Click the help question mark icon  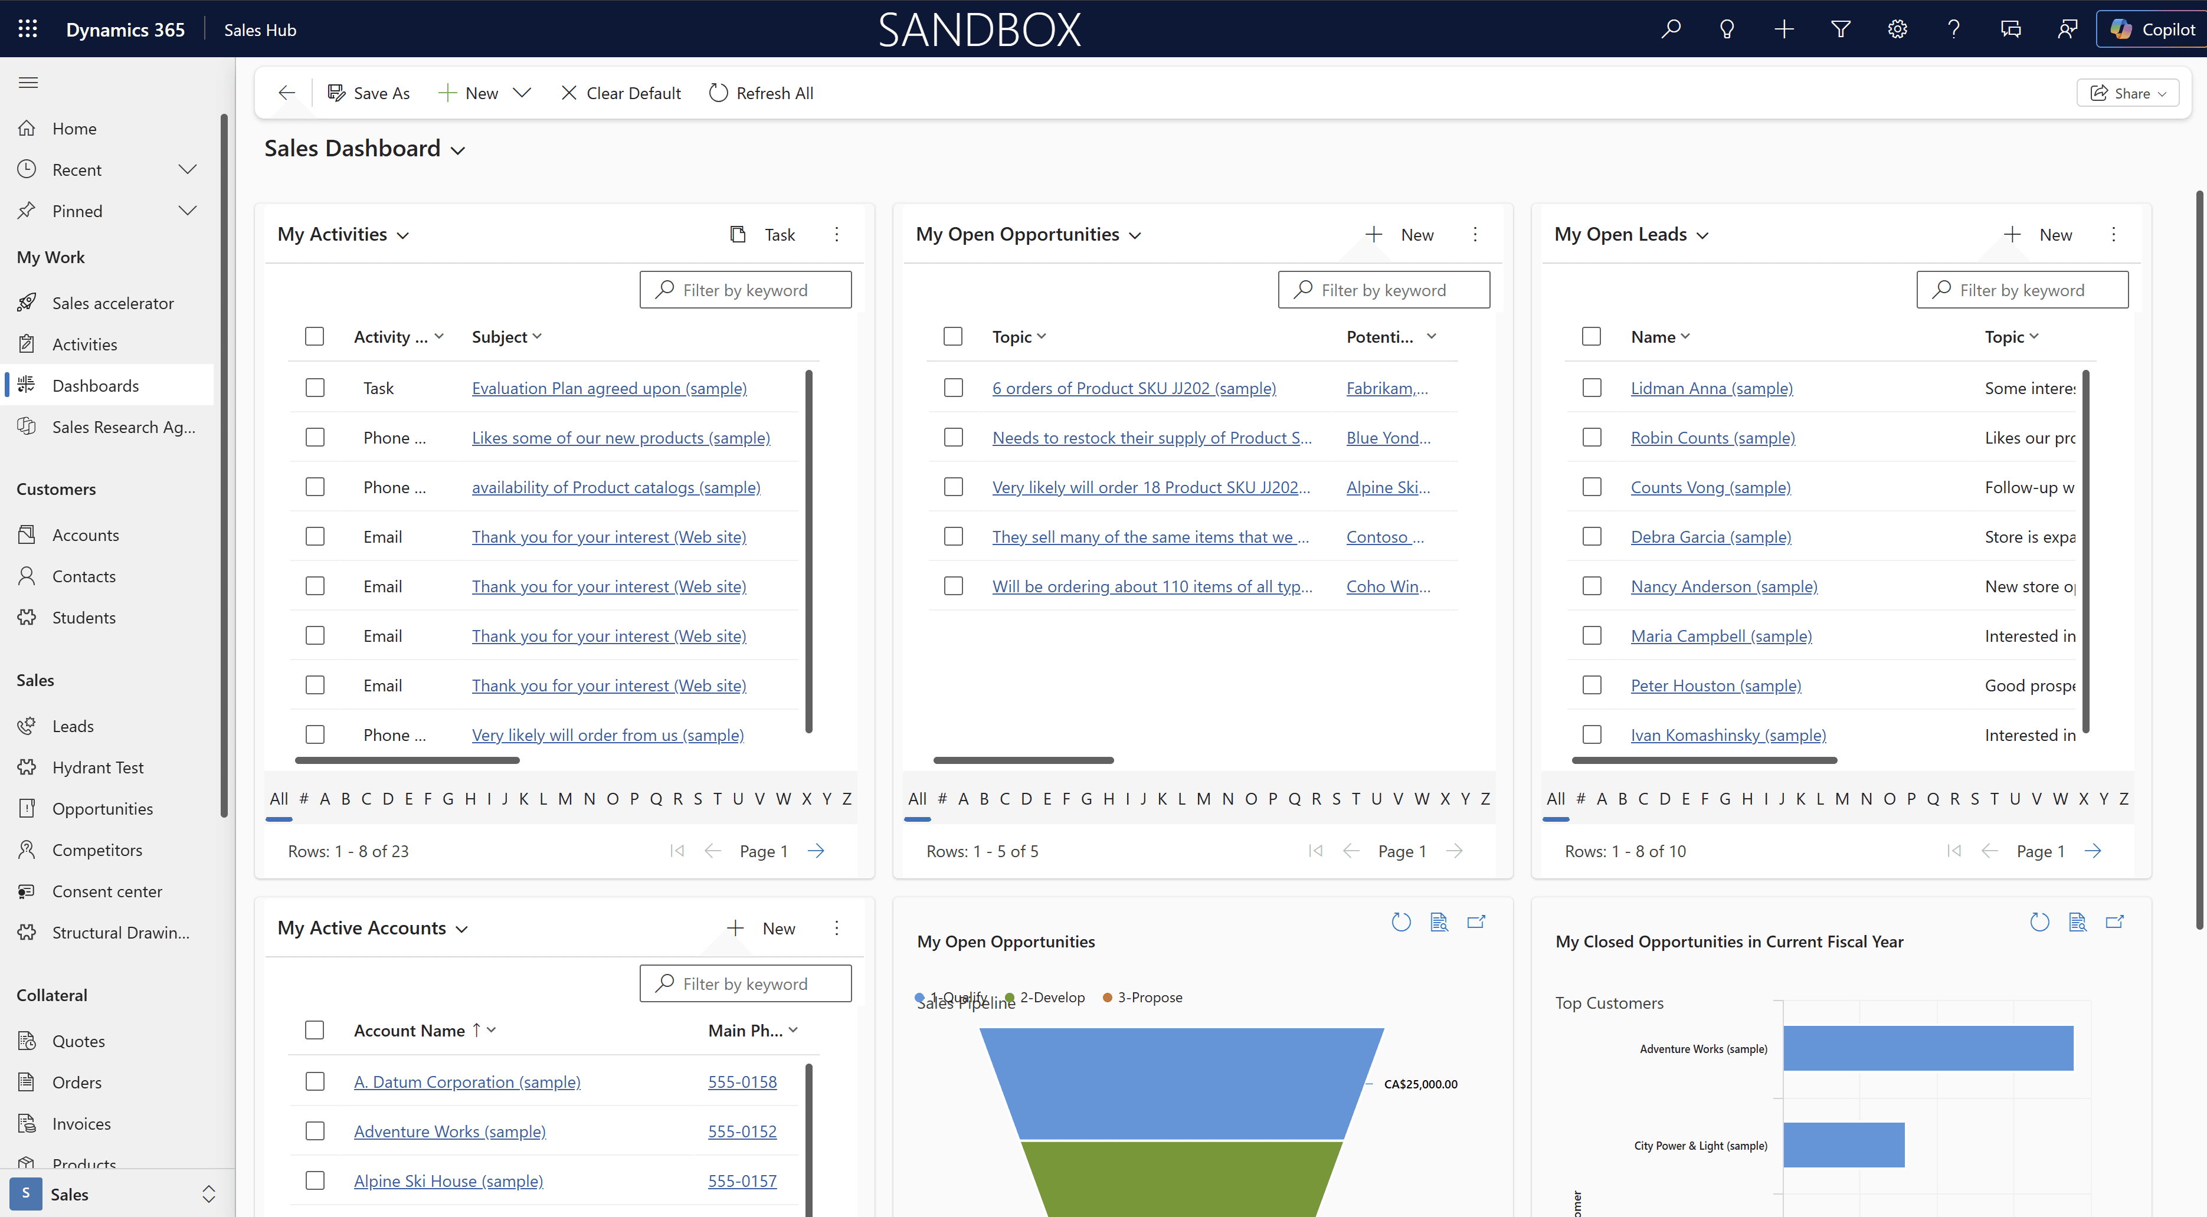(x=1954, y=29)
